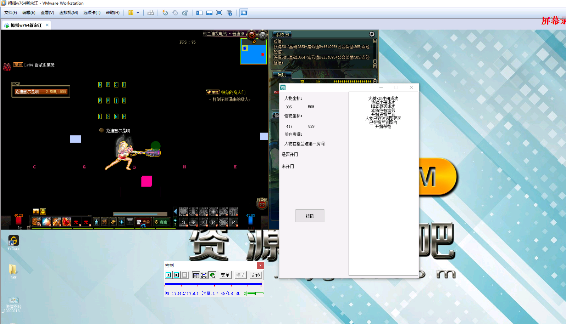
Task: Close the 拇指w764新宋江 tab
Action: coord(47,25)
